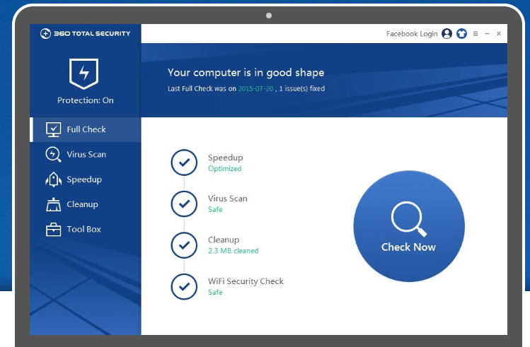Open the user account avatar icon
Screen dimensions: 530x347
point(447,33)
